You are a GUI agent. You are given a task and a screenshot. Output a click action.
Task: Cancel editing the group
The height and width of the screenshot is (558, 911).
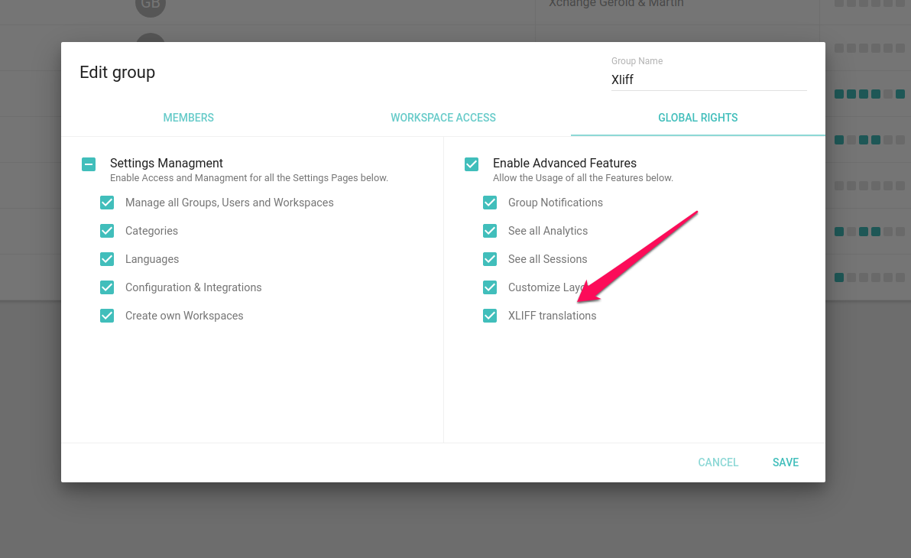pos(718,462)
